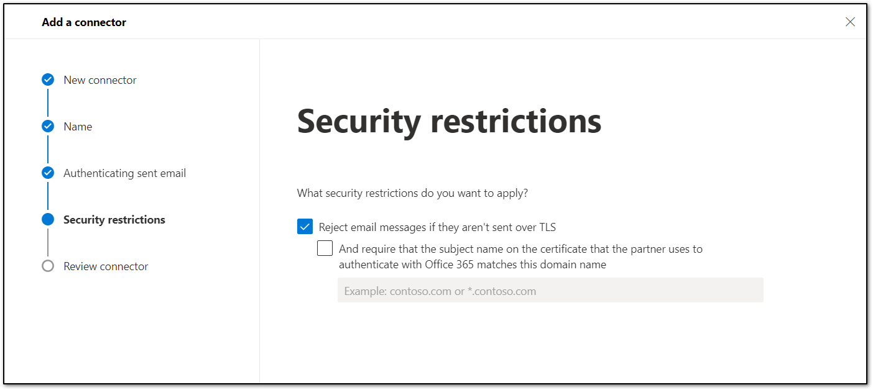Viewport: 873px width, 390px height.
Task: Jump to the Review connector step
Action: coord(105,266)
